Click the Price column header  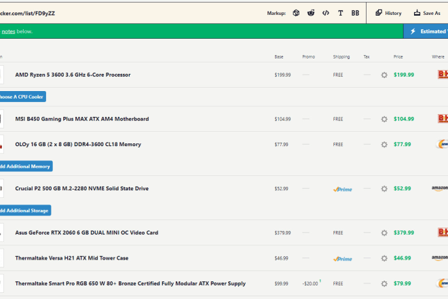point(398,56)
